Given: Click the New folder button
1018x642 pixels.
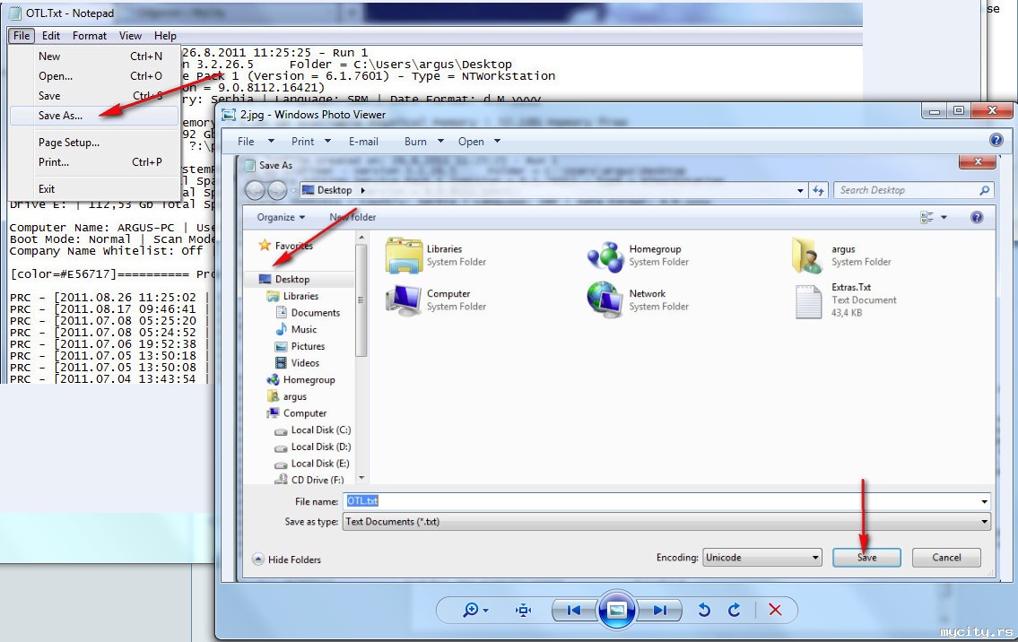Looking at the screenshot, I should 352,218.
